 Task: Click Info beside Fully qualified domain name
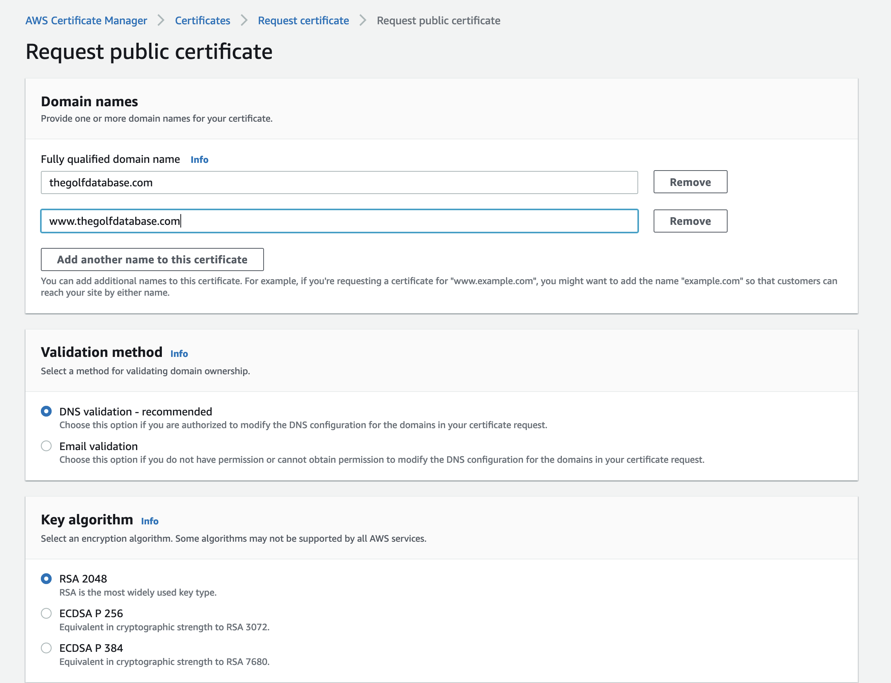click(199, 159)
